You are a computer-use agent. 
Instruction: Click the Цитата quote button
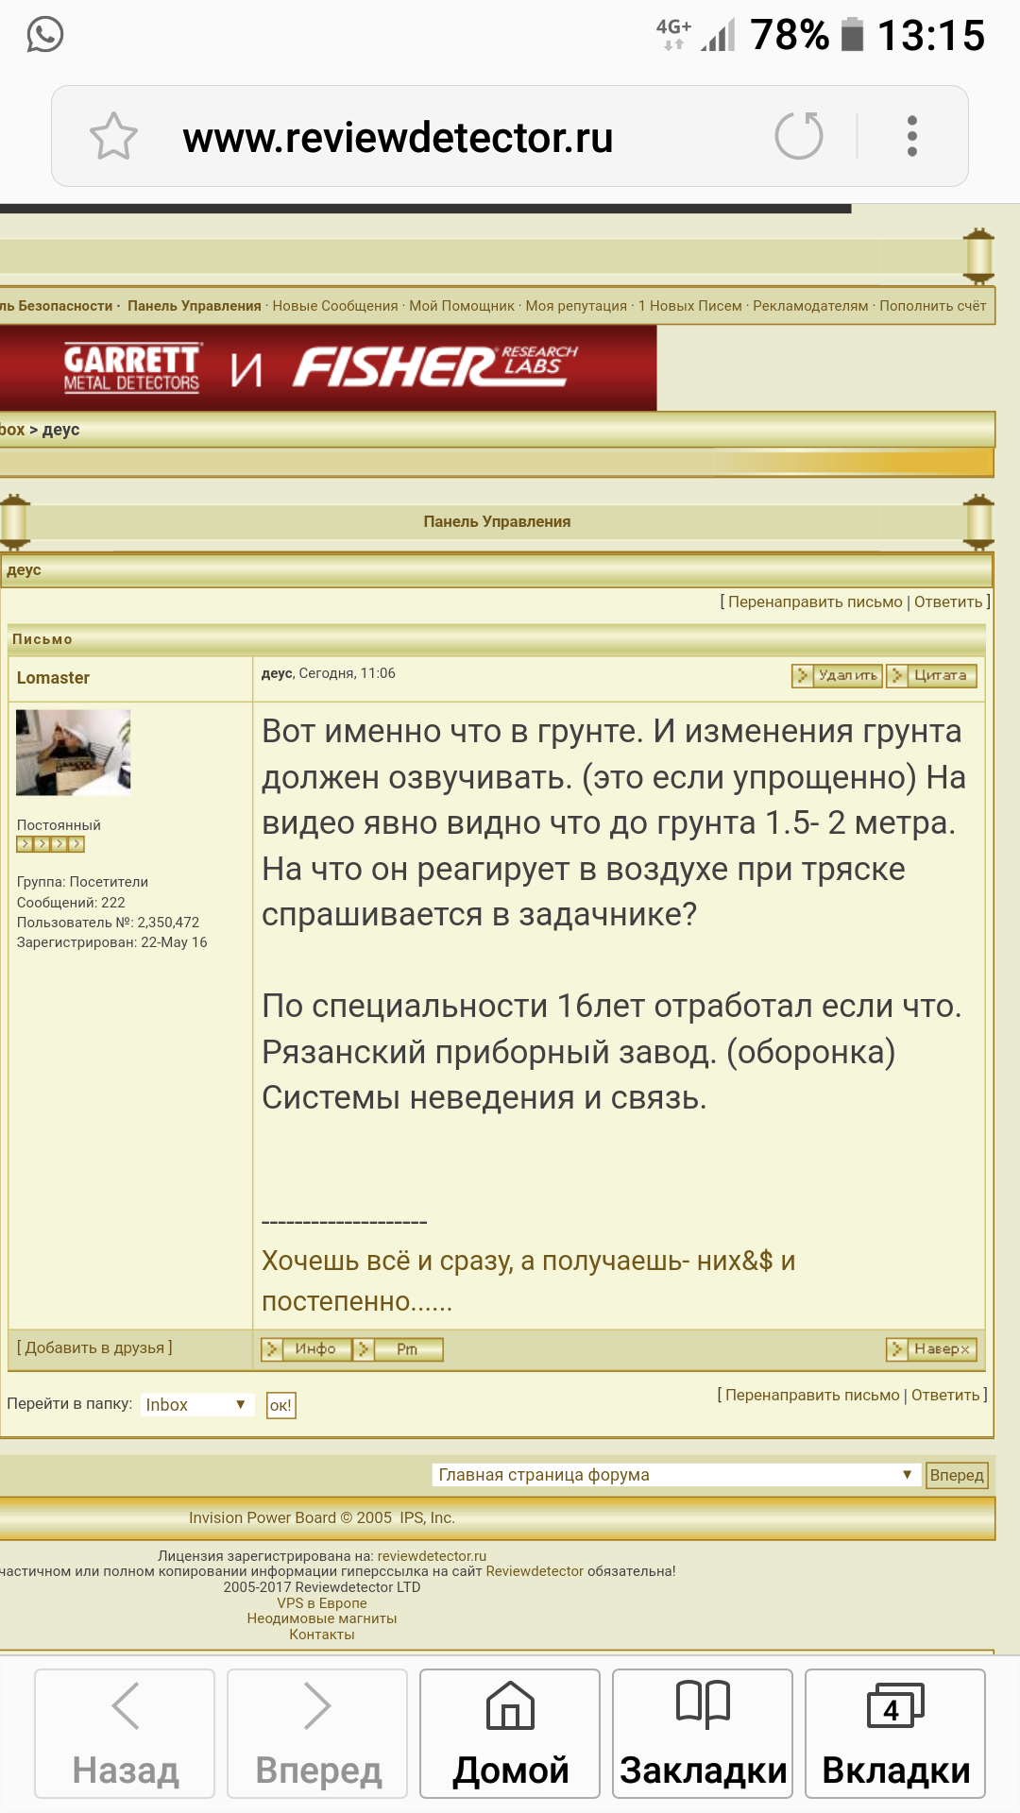[x=932, y=675]
